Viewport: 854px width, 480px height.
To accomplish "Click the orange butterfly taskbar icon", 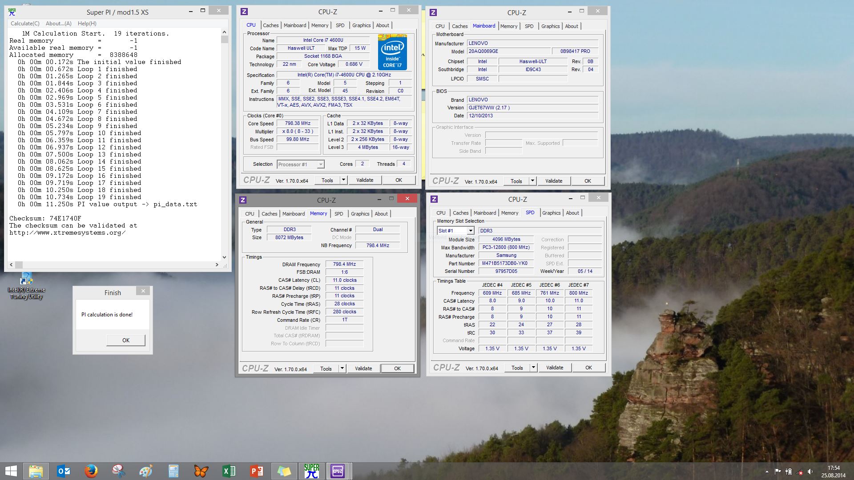I will pyautogui.click(x=201, y=471).
